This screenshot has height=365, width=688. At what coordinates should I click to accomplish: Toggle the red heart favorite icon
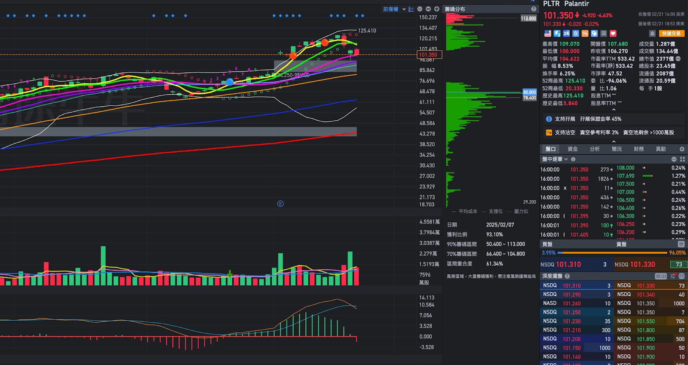613,34
